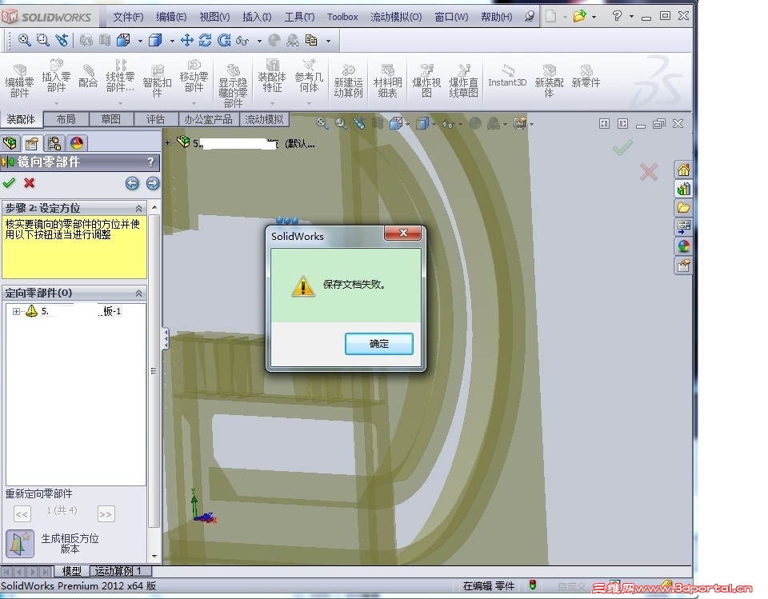
Task: Switch to the 模型 bottom tab
Action: click(x=71, y=570)
